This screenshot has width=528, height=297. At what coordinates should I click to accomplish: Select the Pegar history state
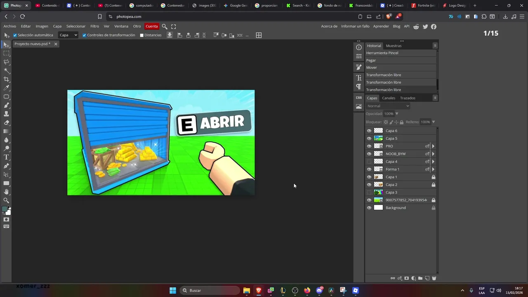point(401,60)
